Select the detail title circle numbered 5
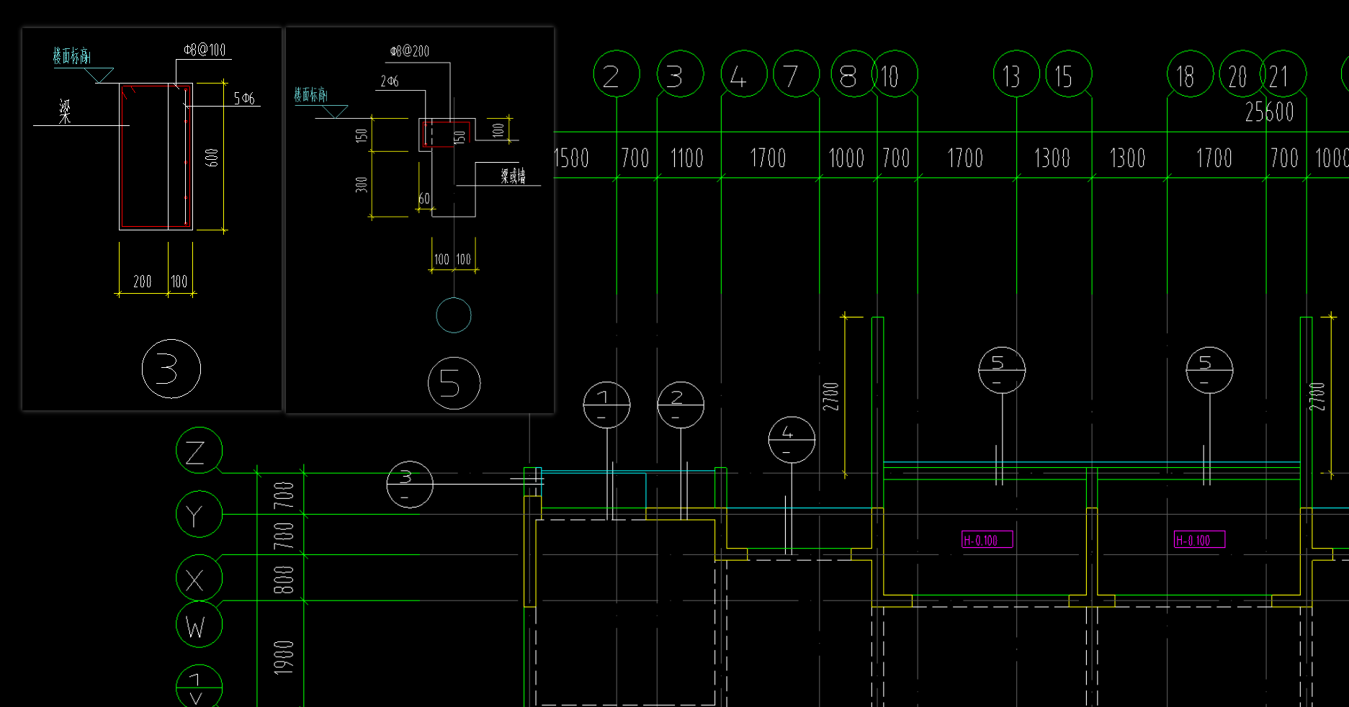 tap(454, 383)
